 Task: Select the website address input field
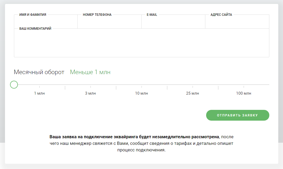tap(237, 22)
